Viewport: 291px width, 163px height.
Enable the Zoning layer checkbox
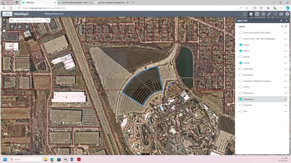[241, 57]
